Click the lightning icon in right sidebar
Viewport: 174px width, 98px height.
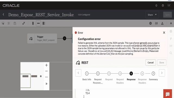[171, 38]
